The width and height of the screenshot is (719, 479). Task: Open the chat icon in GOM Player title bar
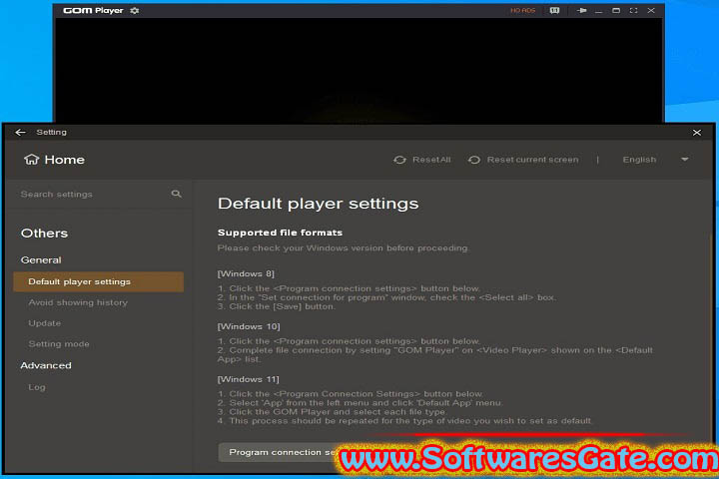[554, 11]
